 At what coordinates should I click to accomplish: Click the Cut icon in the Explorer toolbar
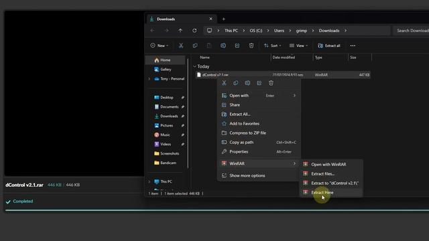coord(181,46)
